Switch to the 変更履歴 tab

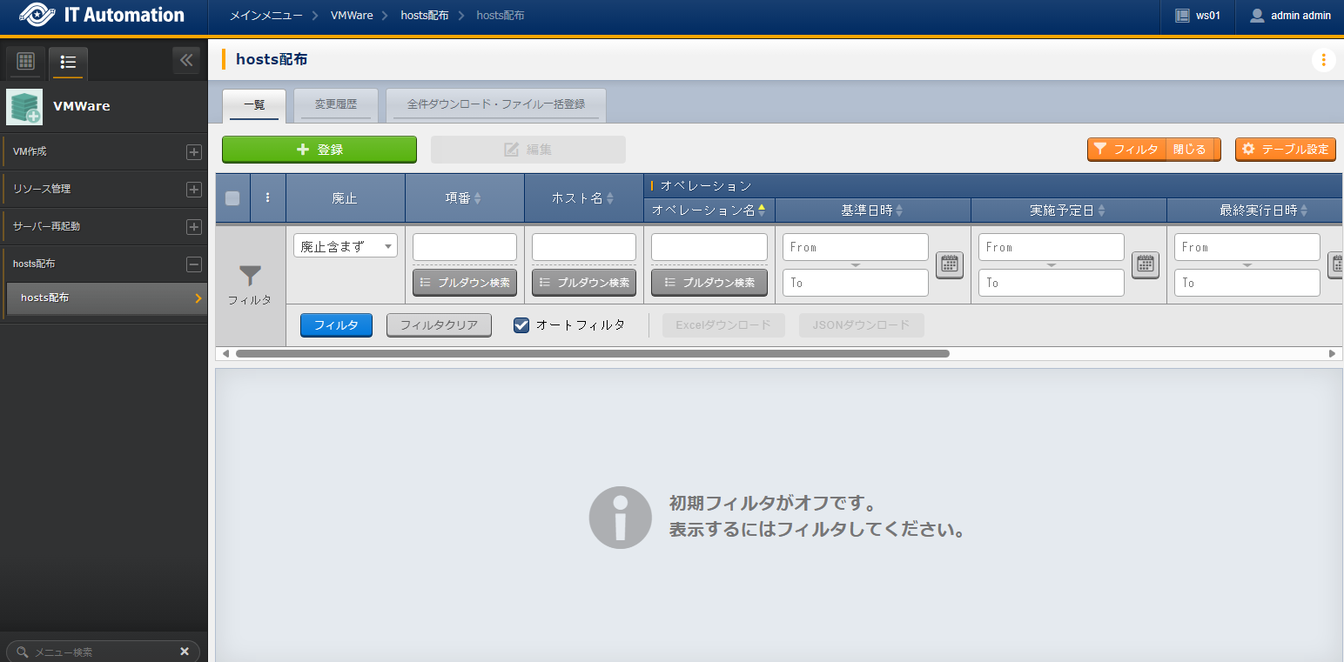(336, 104)
